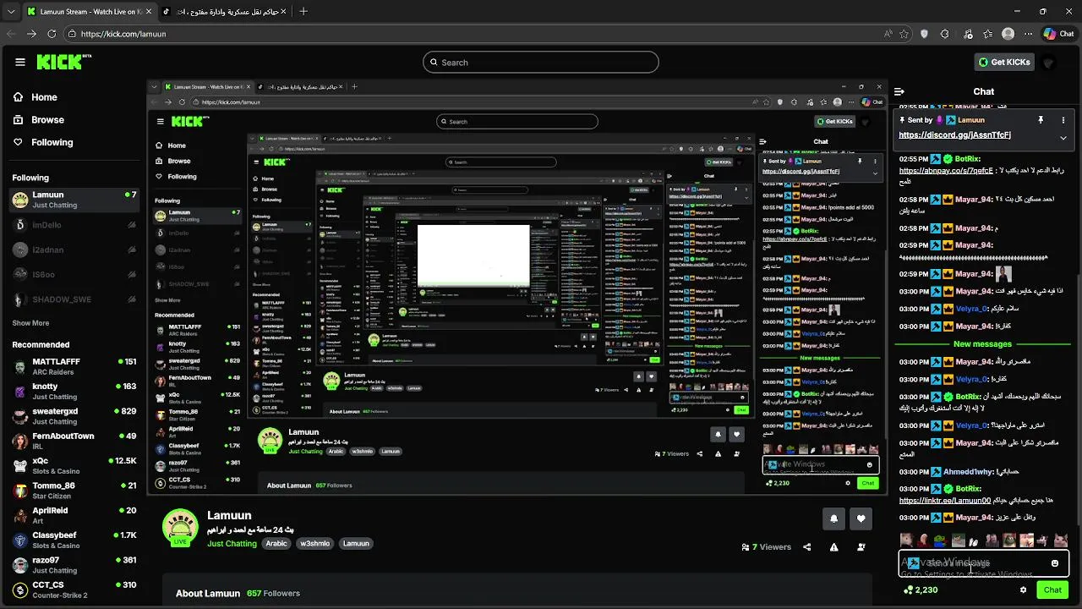Image resolution: width=1082 pixels, height=609 pixels.
Task: Click the Kick search field
Action: coord(541,62)
